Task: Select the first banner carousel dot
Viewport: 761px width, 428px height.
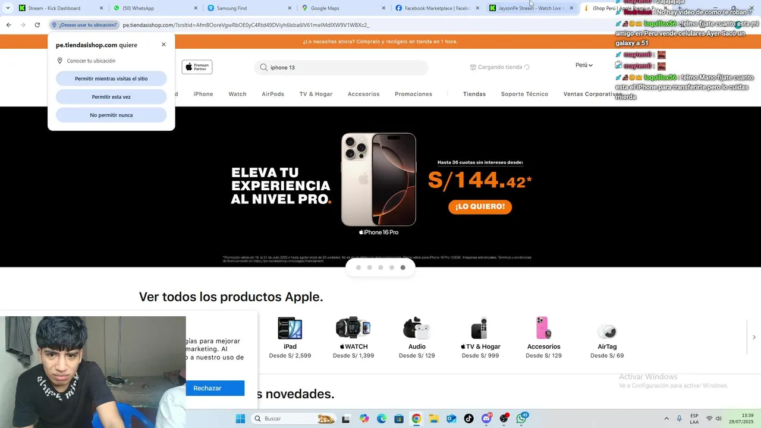Action: (x=359, y=267)
